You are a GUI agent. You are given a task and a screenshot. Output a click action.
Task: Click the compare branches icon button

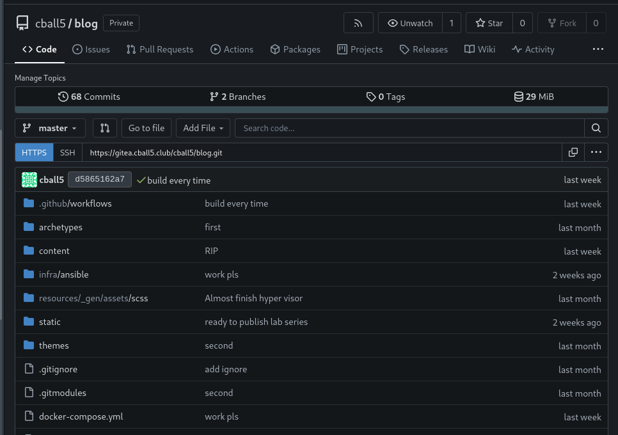105,128
